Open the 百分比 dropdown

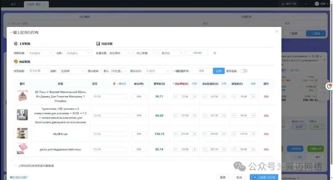172,53
